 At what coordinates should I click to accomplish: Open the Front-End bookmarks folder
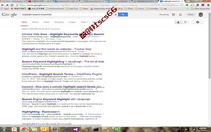pyautogui.click(x=152, y=9)
